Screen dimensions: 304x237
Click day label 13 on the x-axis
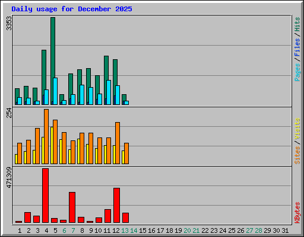125,230
